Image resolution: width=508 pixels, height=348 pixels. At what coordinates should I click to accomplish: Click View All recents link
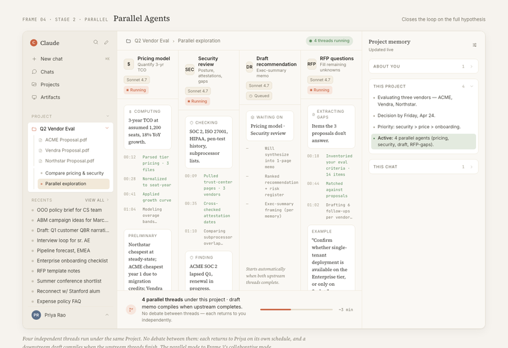click(95, 200)
